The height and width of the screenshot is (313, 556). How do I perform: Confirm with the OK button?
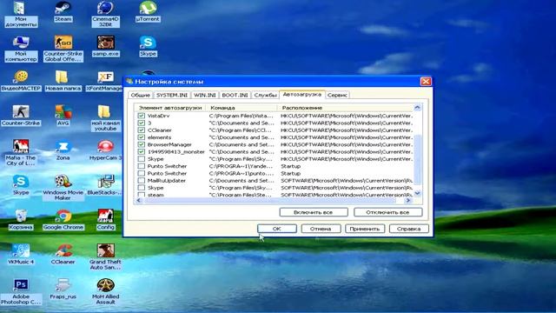(277, 229)
